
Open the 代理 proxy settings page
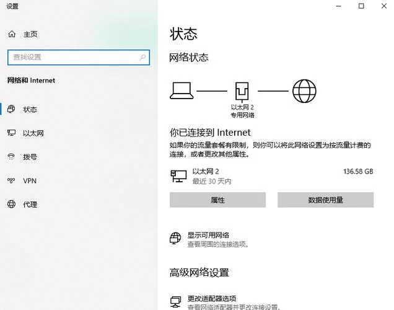tap(30, 205)
